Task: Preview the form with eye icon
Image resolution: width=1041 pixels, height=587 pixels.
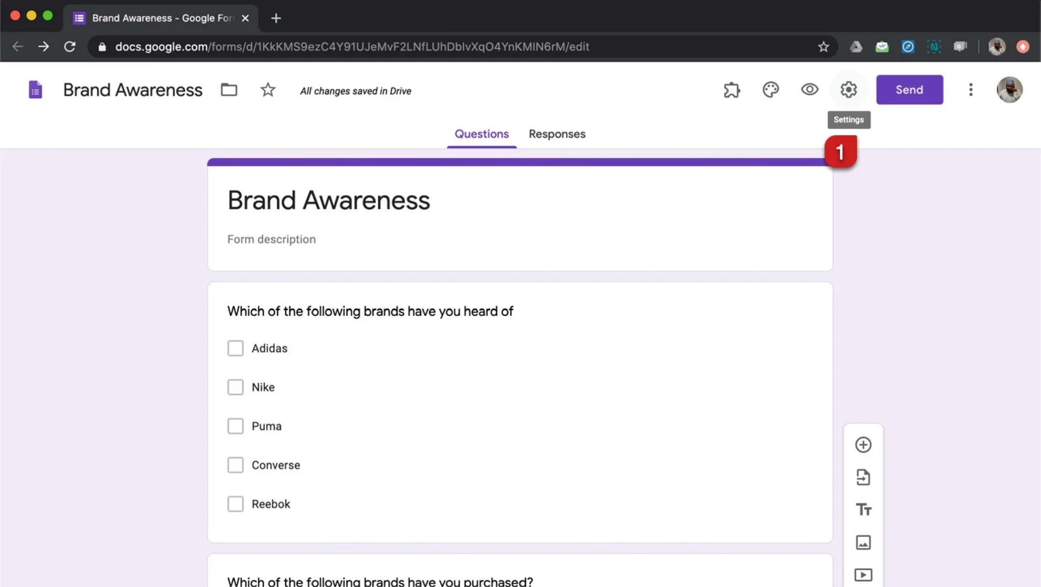Action: tap(809, 90)
